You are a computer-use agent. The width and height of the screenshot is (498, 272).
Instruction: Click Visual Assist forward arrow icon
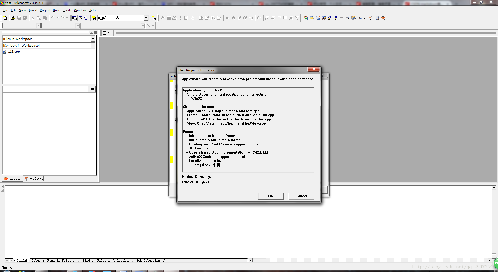[x=348, y=18]
